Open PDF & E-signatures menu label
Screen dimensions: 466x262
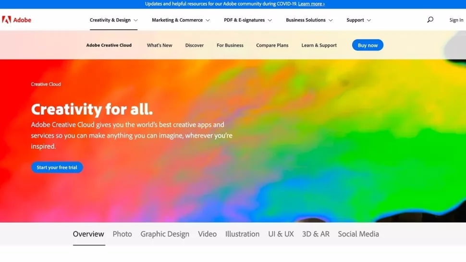(244, 20)
